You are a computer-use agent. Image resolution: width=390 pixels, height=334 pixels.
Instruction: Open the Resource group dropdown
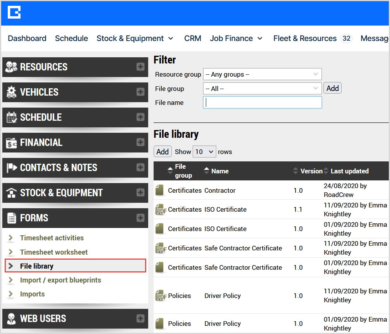[x=262, y=74]
